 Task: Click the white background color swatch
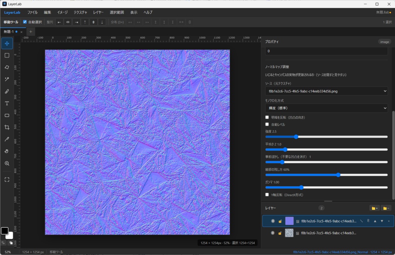point(10,236)
